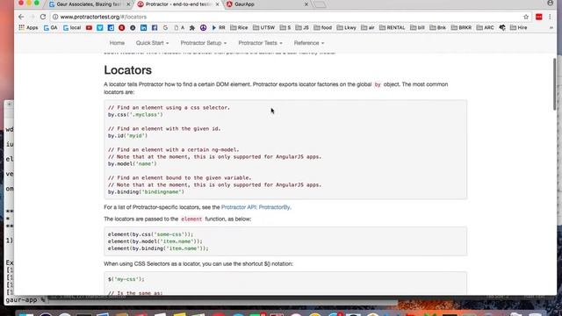The width and height of the screenshot is (562, 316).
Task: Click the Locators heading
Action: [127, 70]
